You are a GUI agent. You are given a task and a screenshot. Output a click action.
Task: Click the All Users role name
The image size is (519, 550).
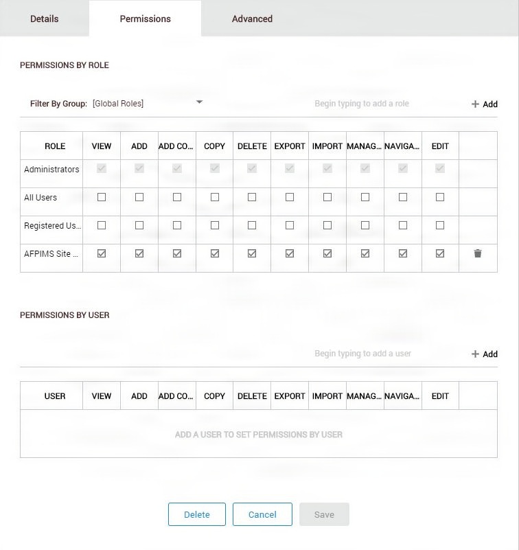click(41, 198)
